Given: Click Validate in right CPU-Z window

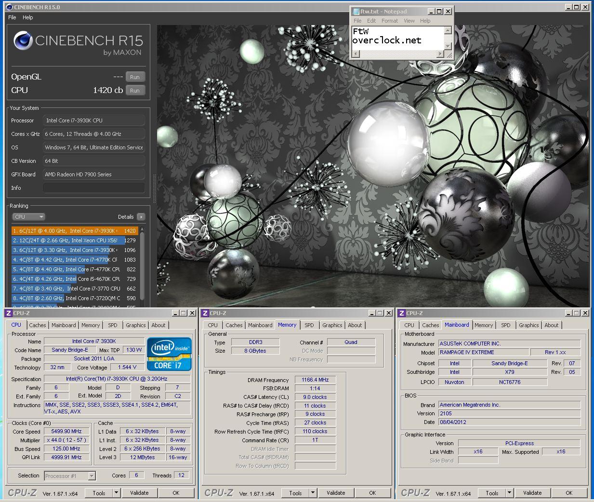Looking at the screenshot, I should click(532, 493).
